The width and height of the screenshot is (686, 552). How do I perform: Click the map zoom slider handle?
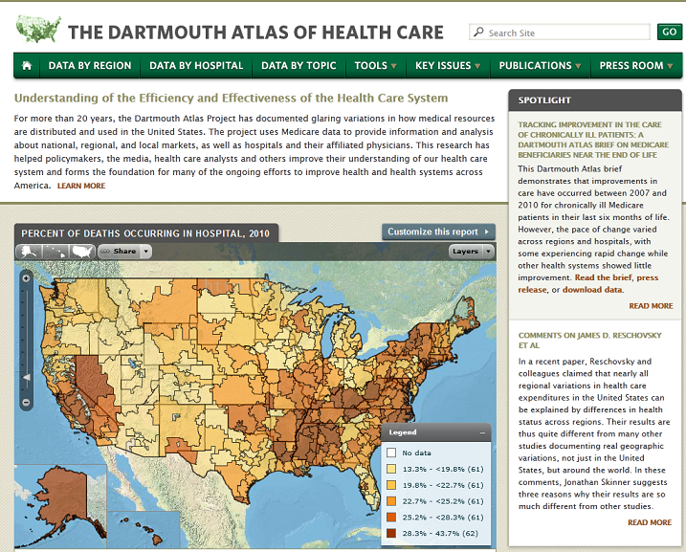26,377
